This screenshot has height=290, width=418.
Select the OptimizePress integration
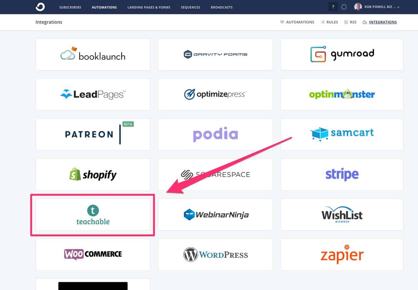click(215, 94)
